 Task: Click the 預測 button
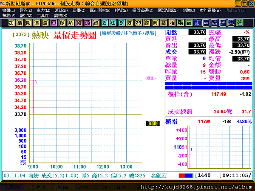coord(153,124)
